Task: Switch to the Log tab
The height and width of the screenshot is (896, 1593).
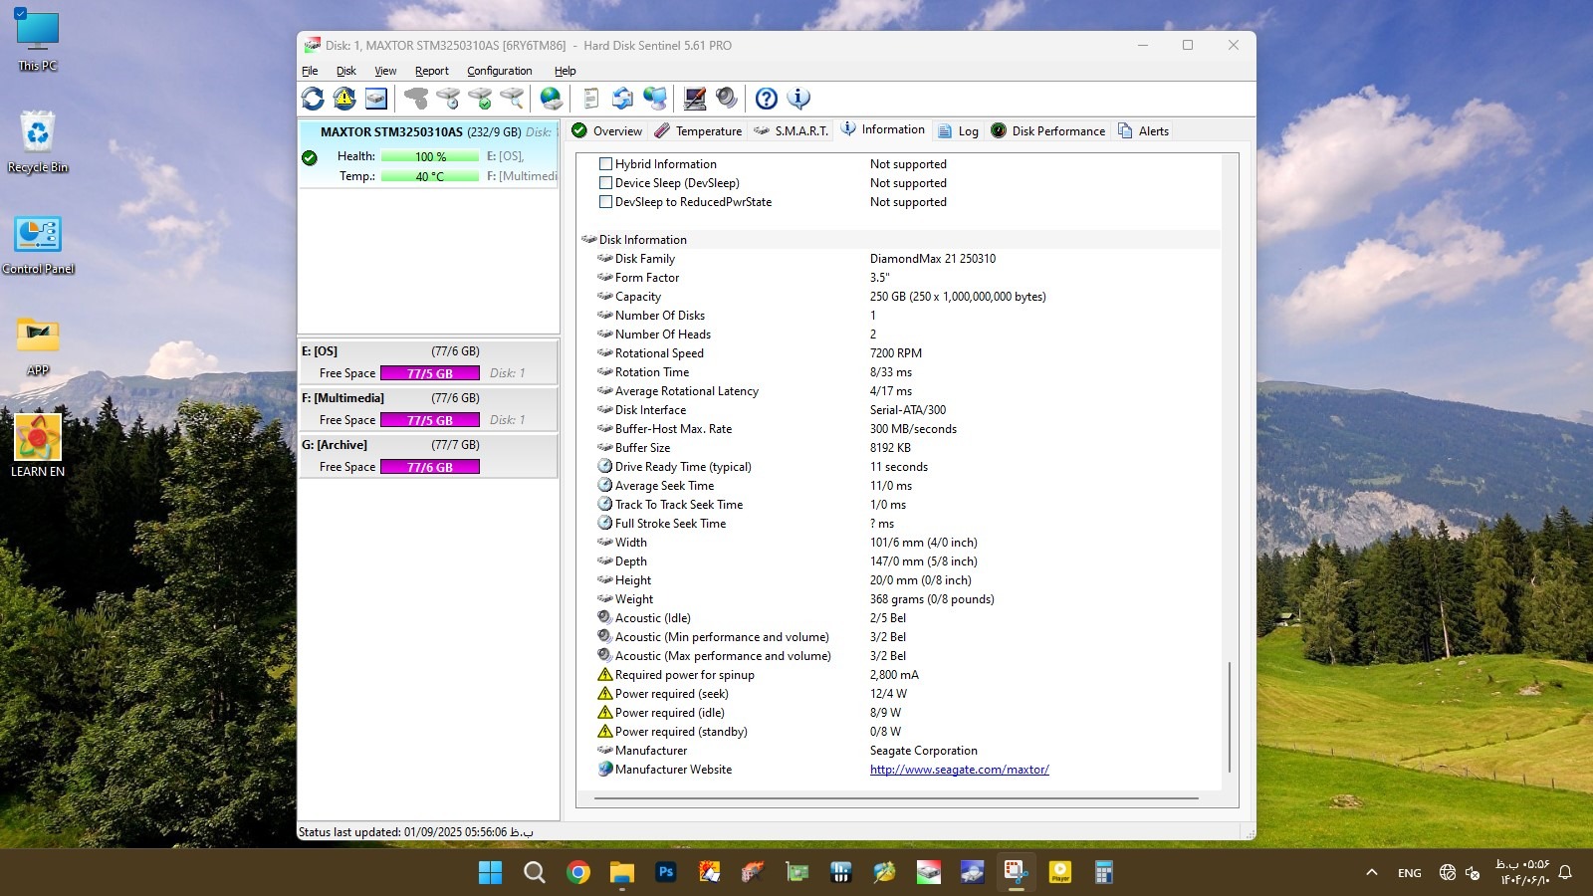Action: pyautogui.click(x=958, y=130)
